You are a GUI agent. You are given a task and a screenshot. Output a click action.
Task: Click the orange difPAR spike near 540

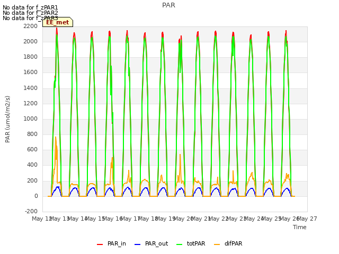180,155
